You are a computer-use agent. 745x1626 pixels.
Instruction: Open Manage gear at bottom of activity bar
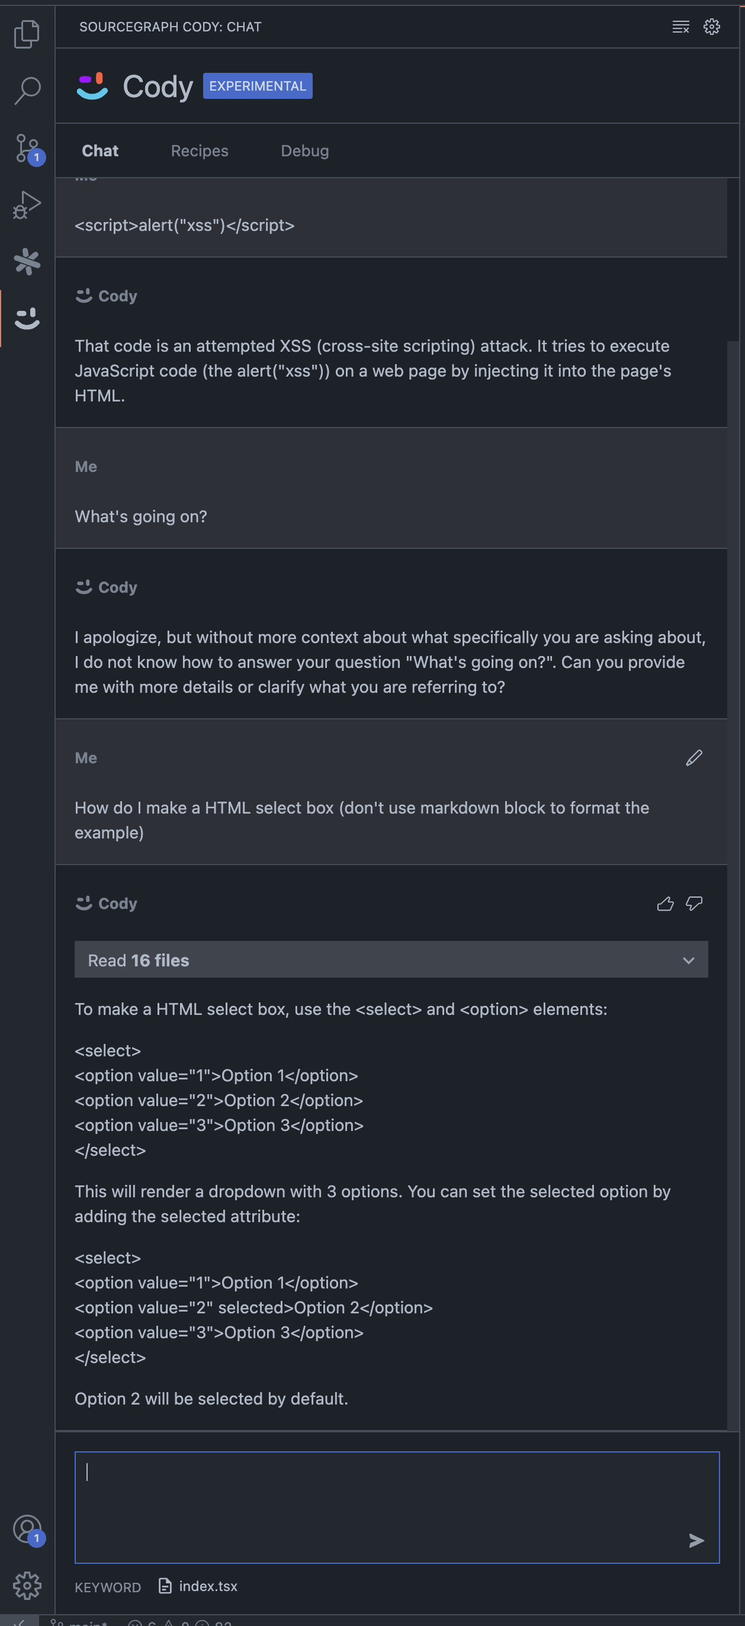(27, 1586)
